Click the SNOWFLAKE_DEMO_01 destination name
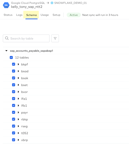The height and width of the screenshot is (144, 129). pos(70,3)
